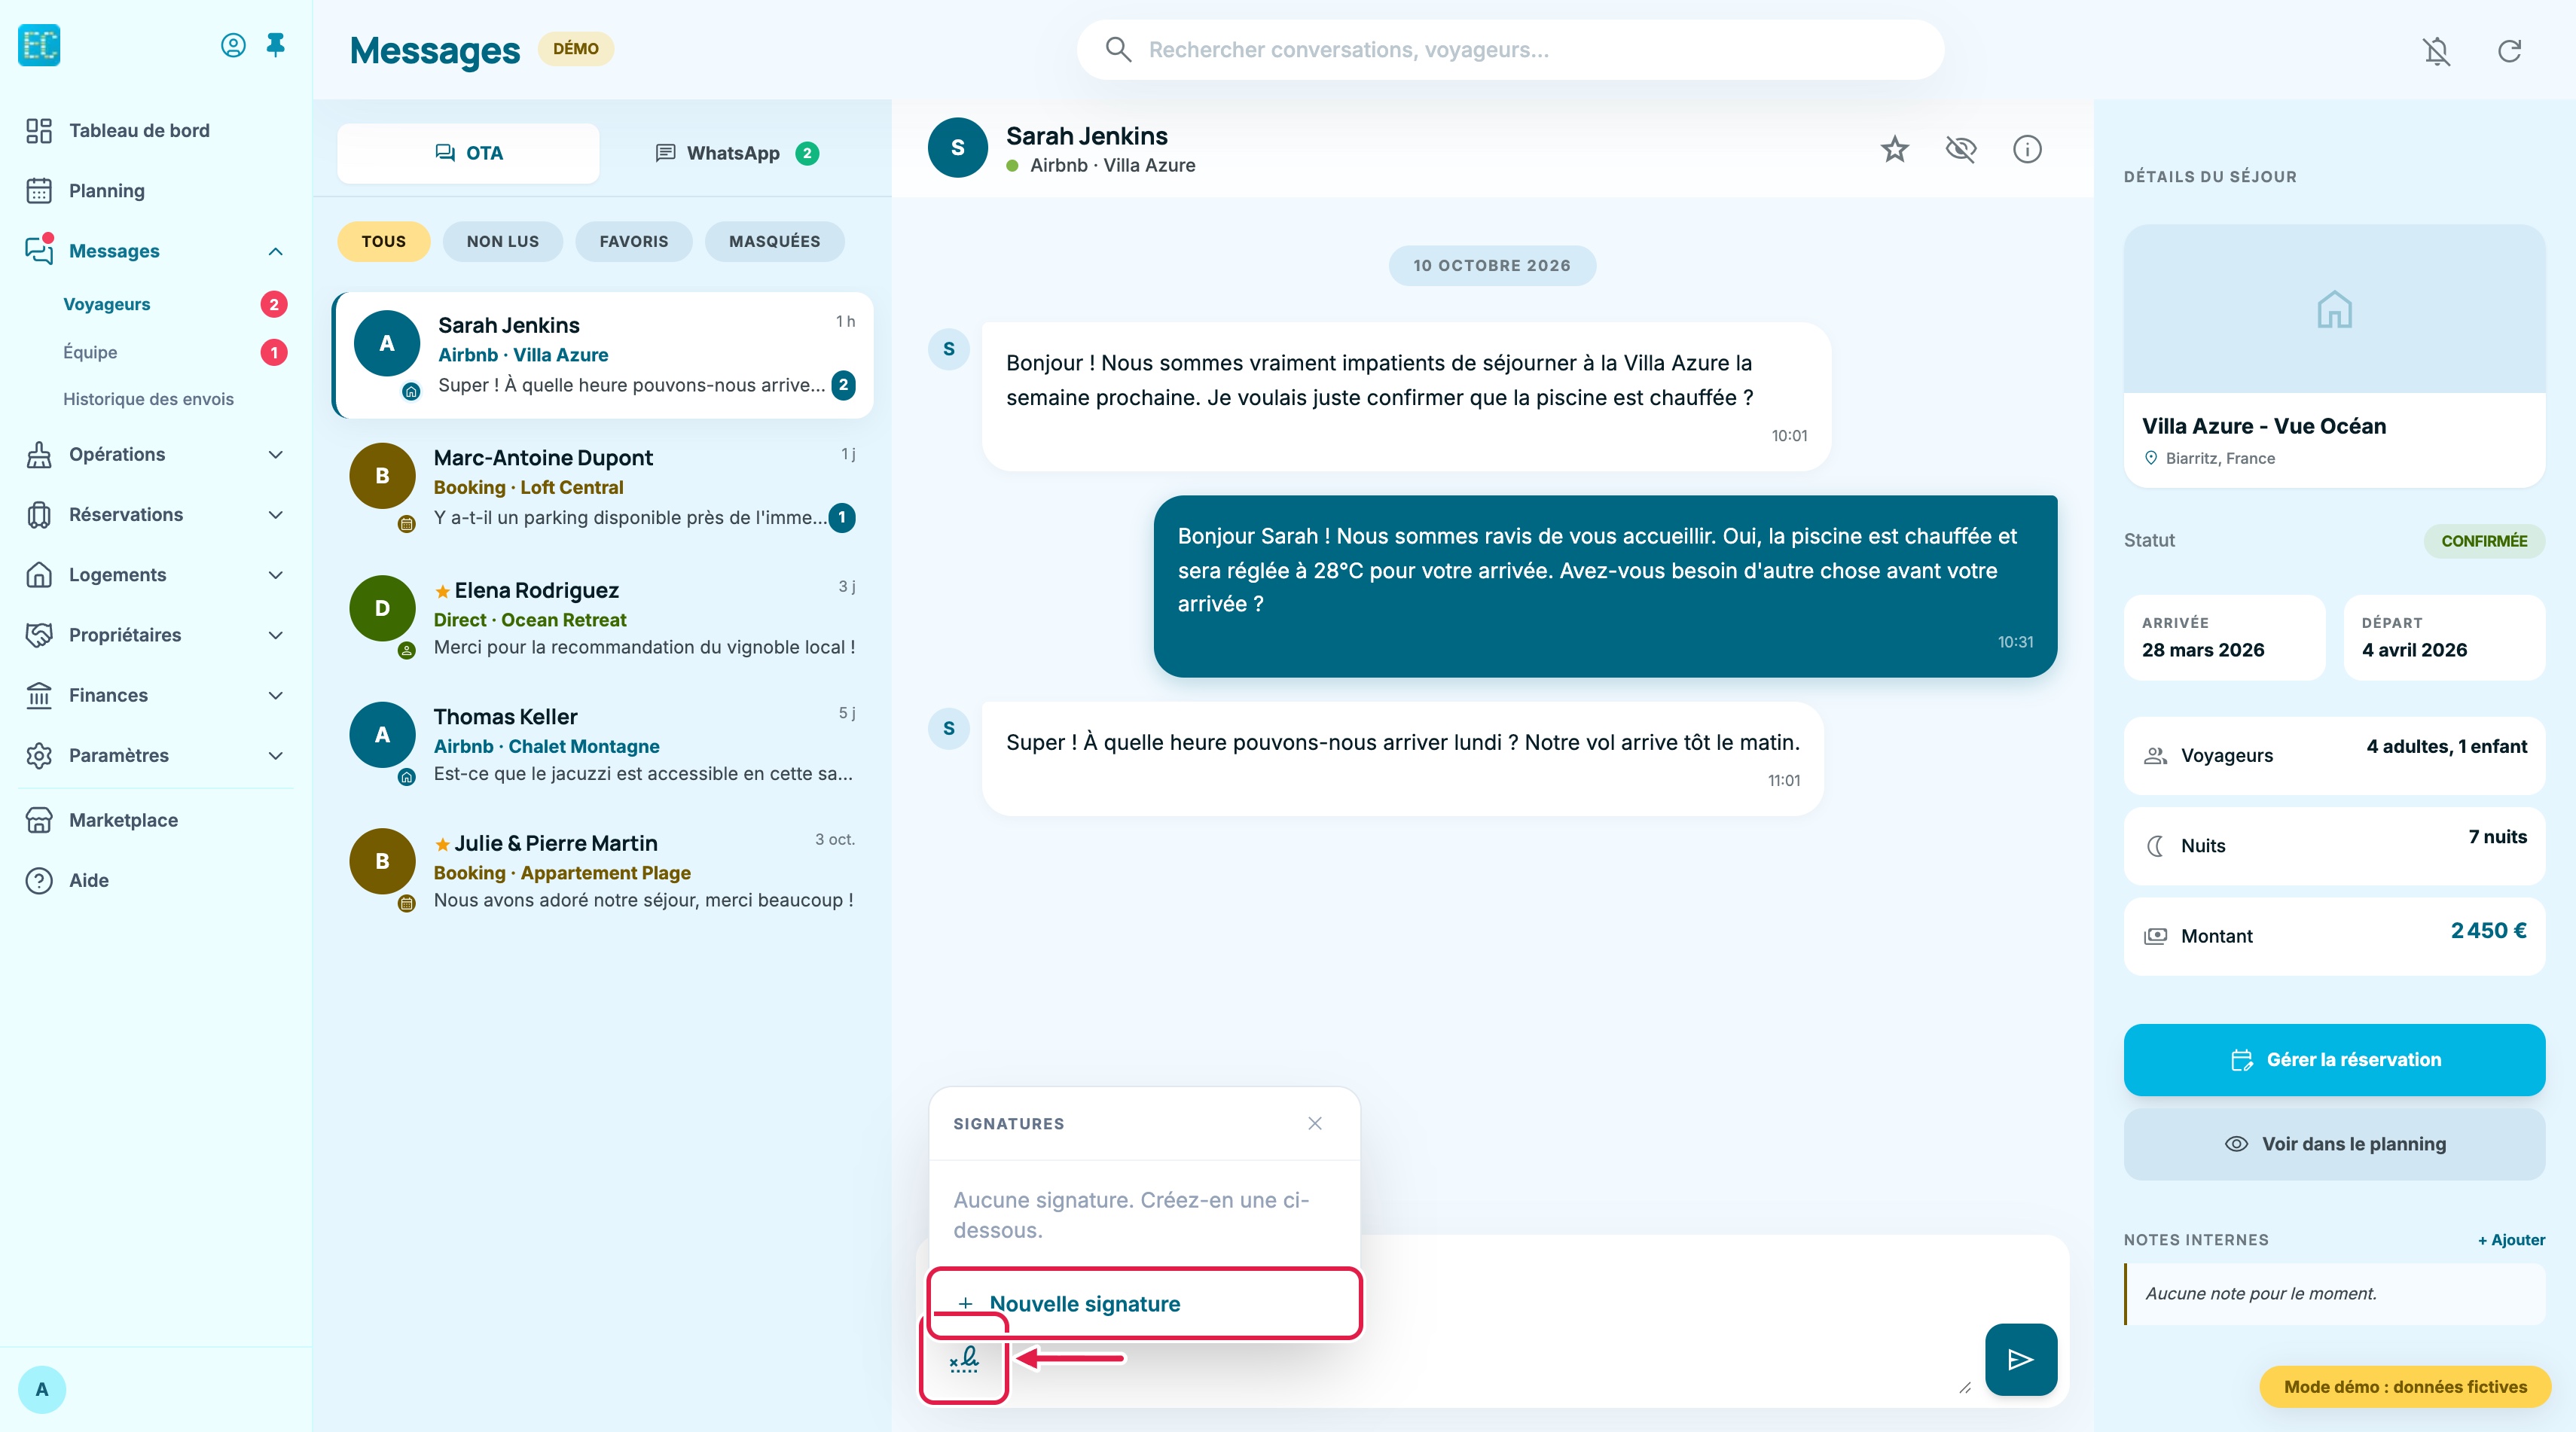Click account avatar A at sidebar bottom

click(42, 1389)
